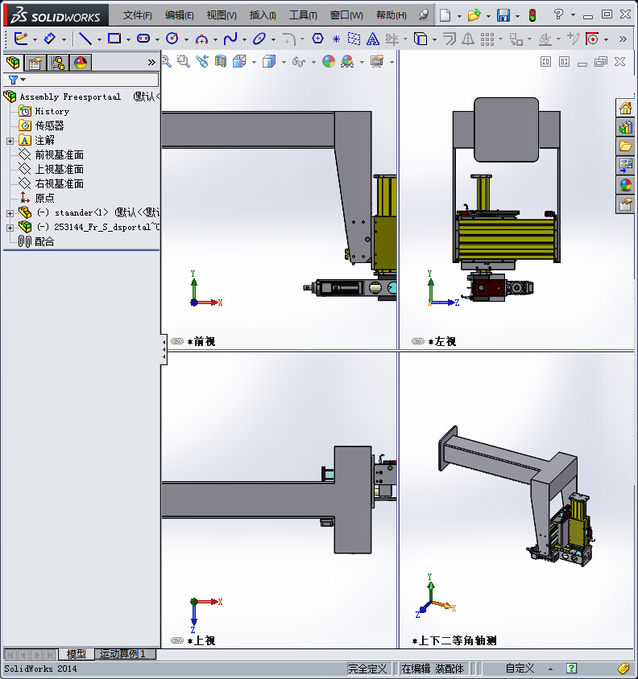Click the Edit Appearance sphere icon

click(329, 61)
